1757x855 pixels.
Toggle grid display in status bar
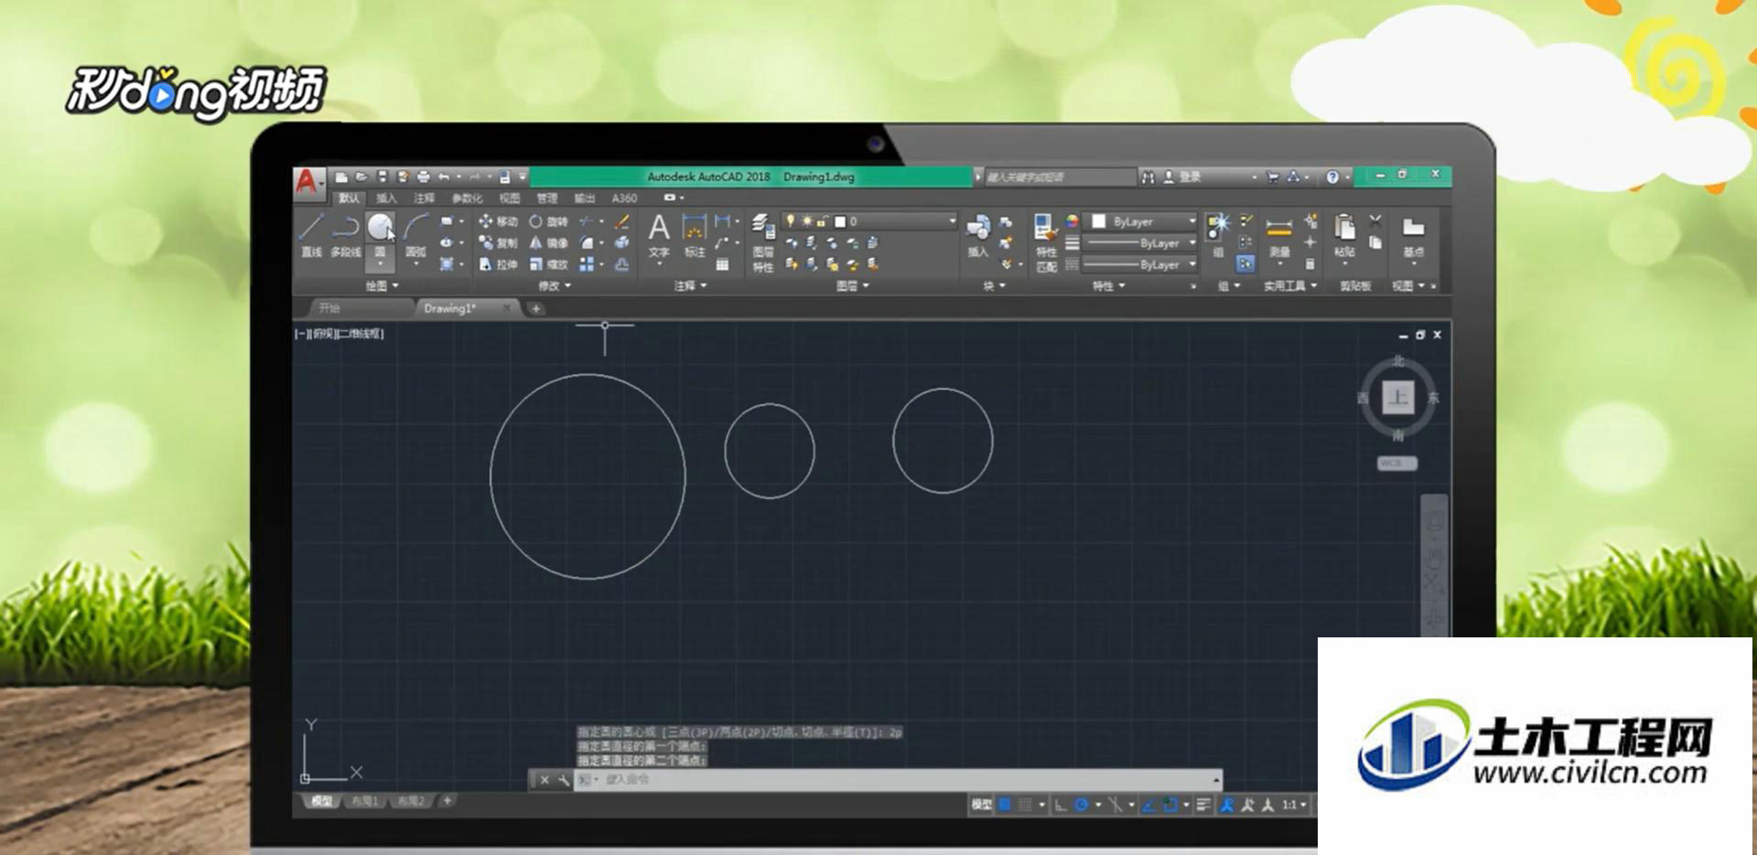pyautogui.click(x=1005, y=805)
